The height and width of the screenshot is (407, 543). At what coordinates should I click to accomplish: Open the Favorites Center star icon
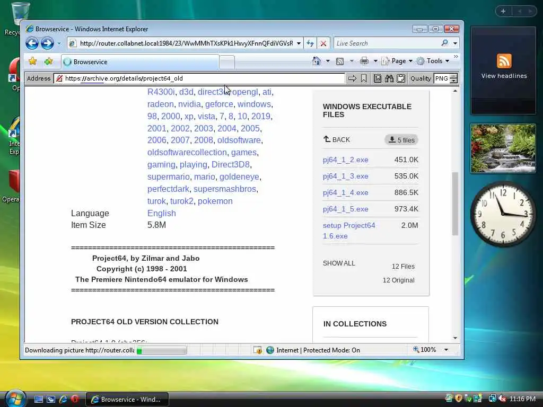click(x=32, y=61)
